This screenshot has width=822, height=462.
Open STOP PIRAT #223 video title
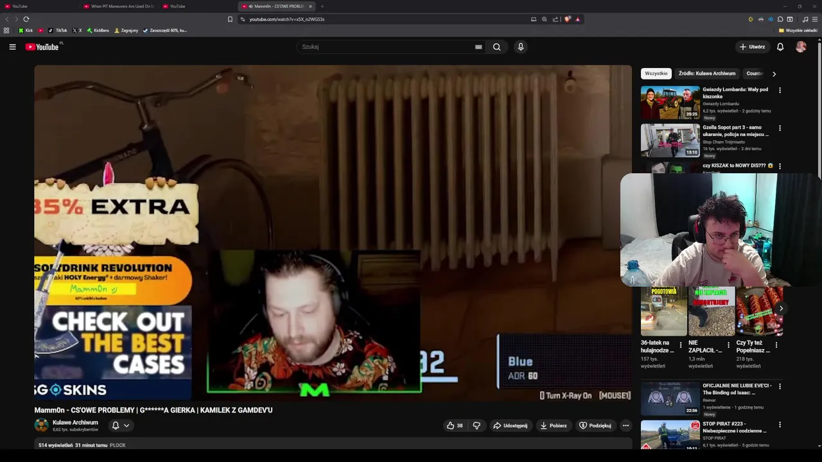[x=735, y=427]
